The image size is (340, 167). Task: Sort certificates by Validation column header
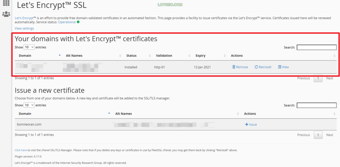pos(164,55)
